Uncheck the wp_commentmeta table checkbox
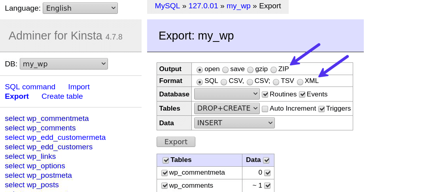 (165, 173)
